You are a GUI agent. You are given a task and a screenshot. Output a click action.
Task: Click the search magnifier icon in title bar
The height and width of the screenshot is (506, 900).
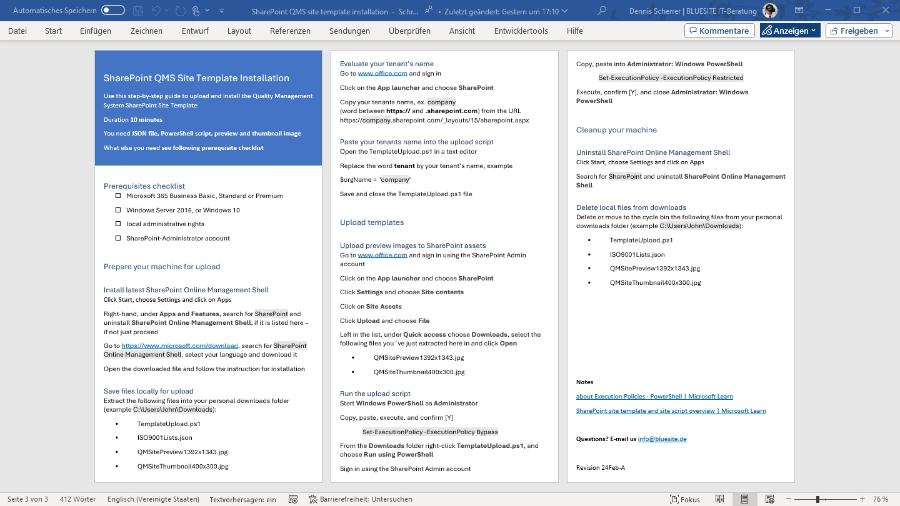pos(602,11)
